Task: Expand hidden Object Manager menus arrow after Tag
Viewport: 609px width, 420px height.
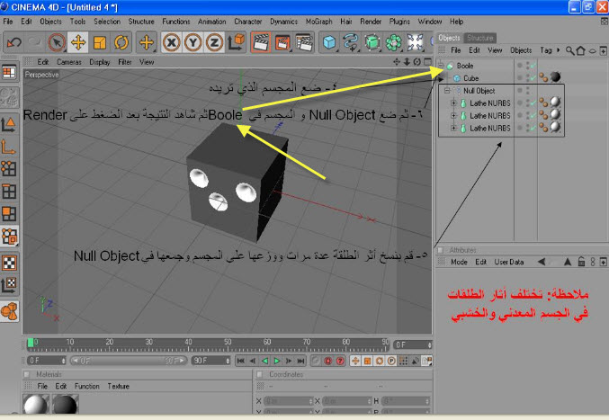Action: 559,50
